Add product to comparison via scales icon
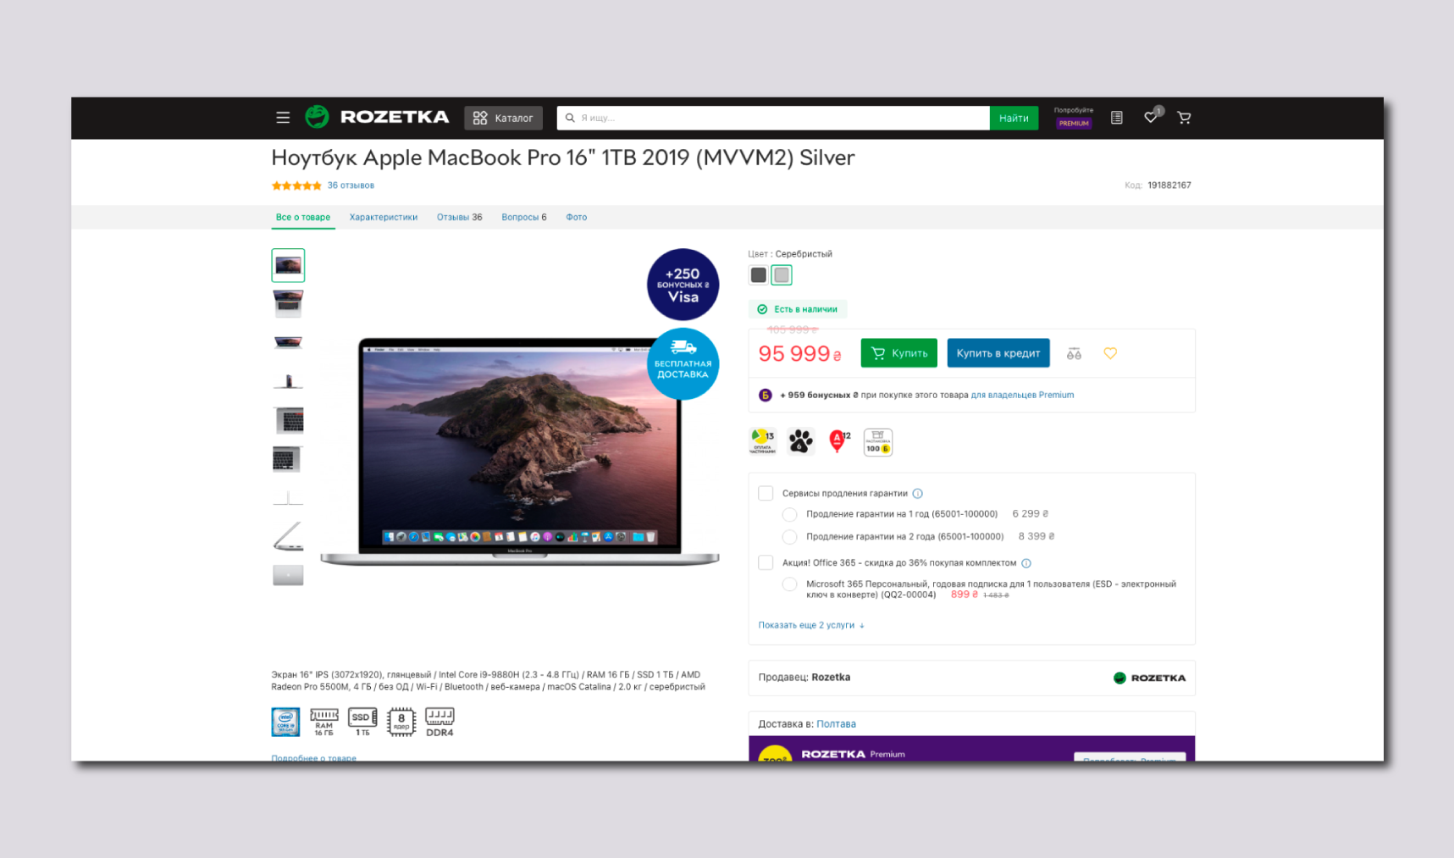The image size is (1454, 858). (1074, 353)
